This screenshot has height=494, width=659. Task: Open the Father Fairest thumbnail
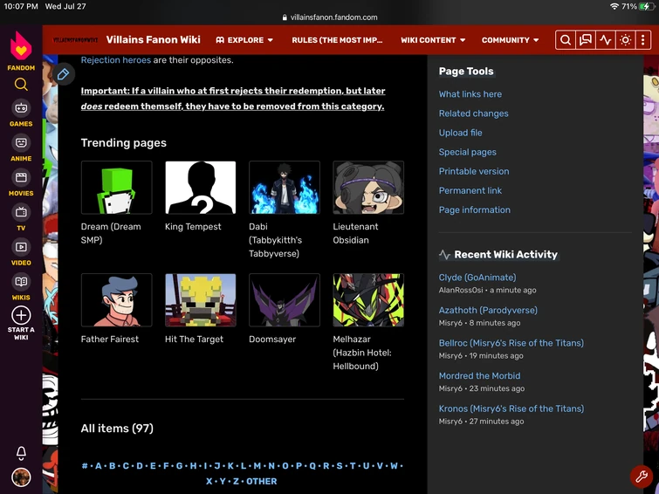pos(116,300)
